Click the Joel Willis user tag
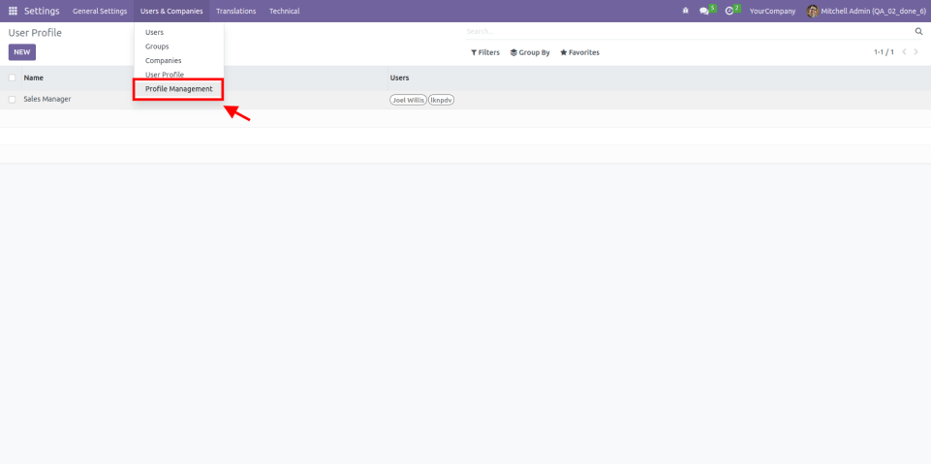The width and height of the screenshot is (931, 464). [408, 100]
